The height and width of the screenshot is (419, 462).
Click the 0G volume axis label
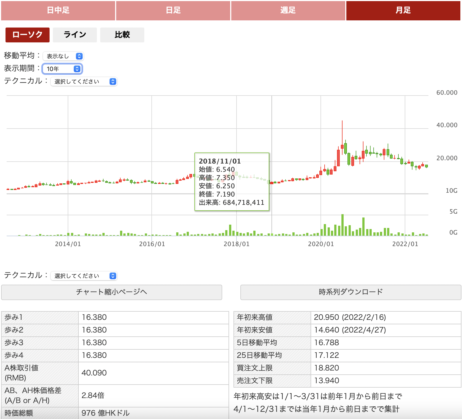point(453,233)
